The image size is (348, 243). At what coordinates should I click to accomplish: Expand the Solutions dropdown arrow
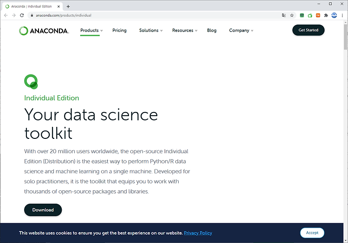[161, 31]
